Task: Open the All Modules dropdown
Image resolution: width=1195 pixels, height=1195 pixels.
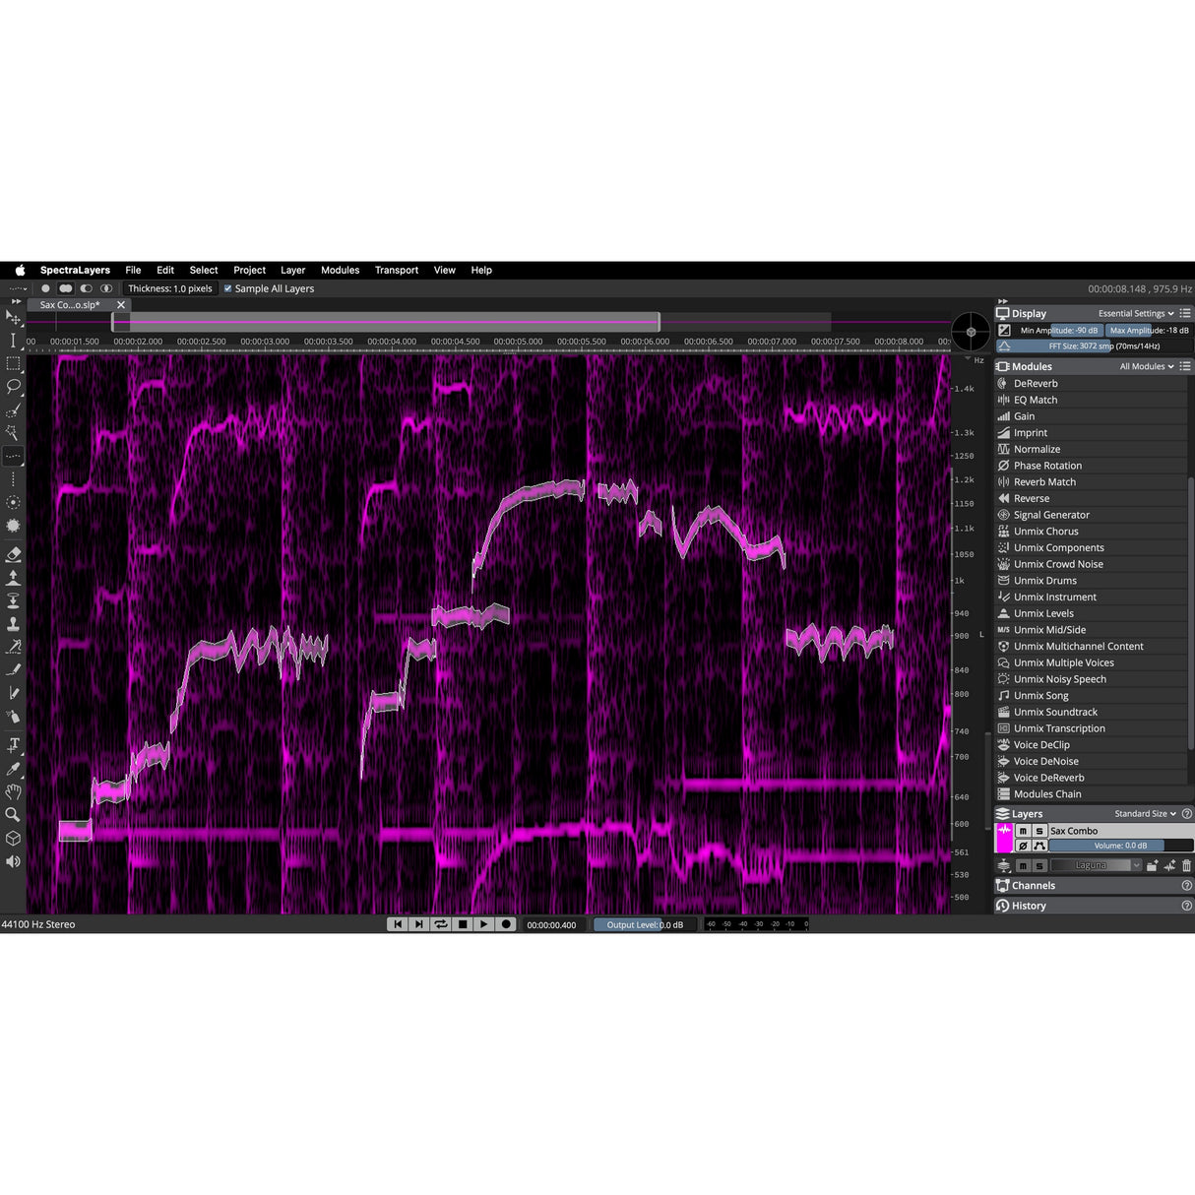Action: (1145, 365)
